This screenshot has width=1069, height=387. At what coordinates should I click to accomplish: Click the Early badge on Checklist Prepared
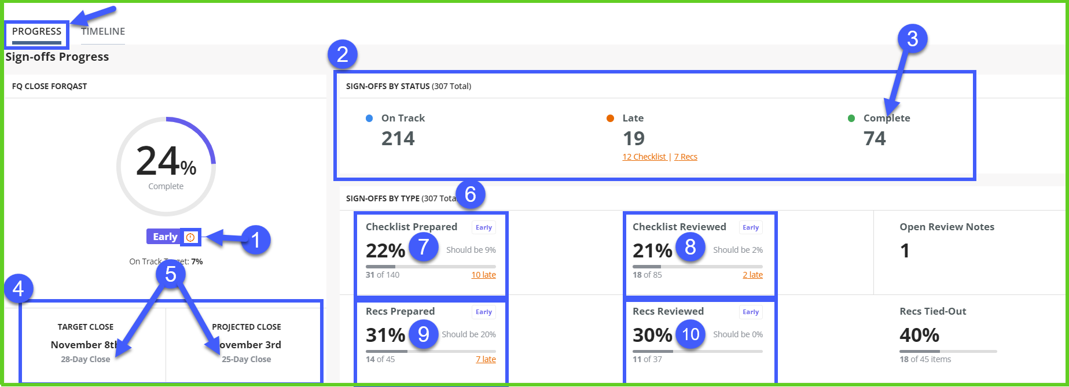coord(484,227)
